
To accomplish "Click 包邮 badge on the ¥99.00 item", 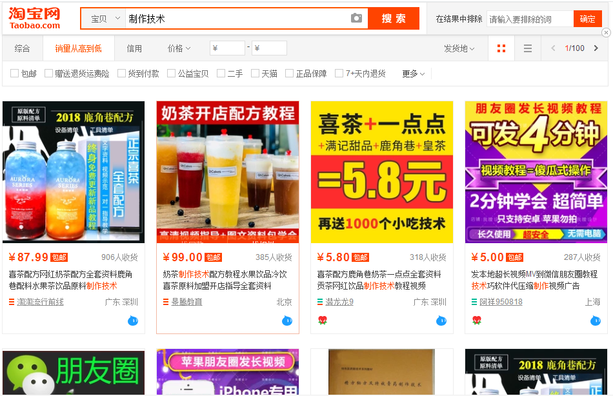I will pos(214,257).
